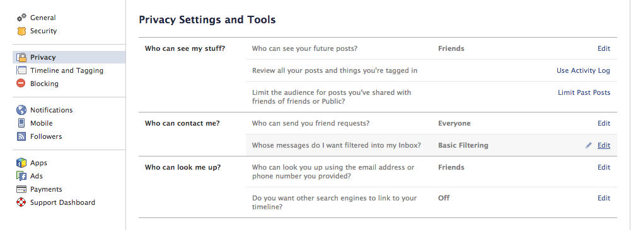Image resolution: width=631 pixels, height=230 pixels.
Task: Edit who can send friend requests
Action: (x=604, y=123)
